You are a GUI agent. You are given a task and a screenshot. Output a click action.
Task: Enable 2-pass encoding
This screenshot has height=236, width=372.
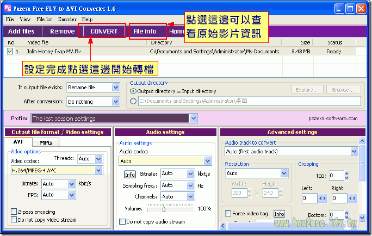click(14, 212)
